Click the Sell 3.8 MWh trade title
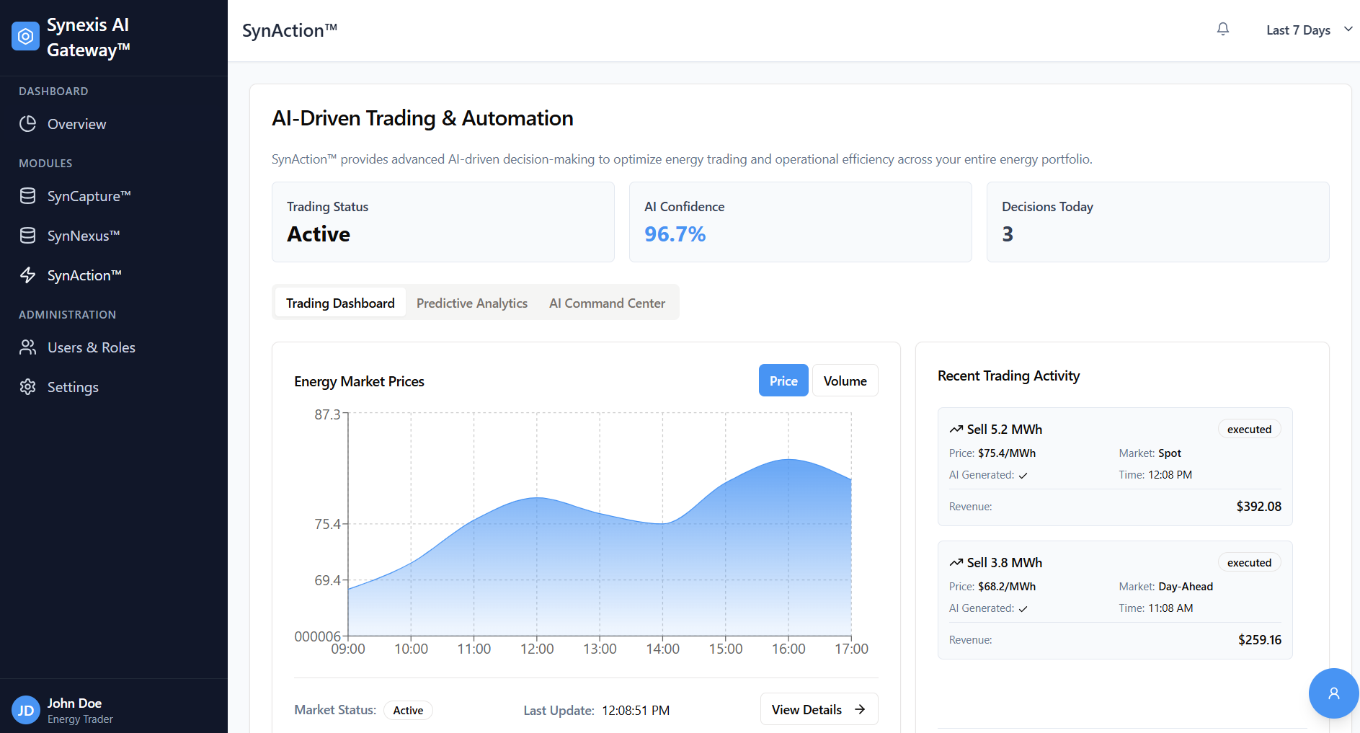This screenshot has height=733, width=1360. 1005,563
